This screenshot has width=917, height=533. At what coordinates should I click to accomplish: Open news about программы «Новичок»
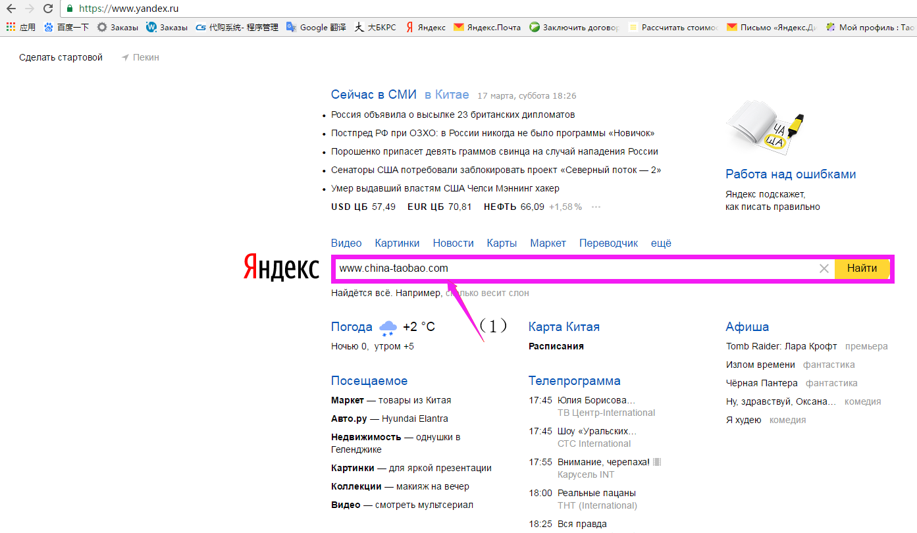point(493,133)
